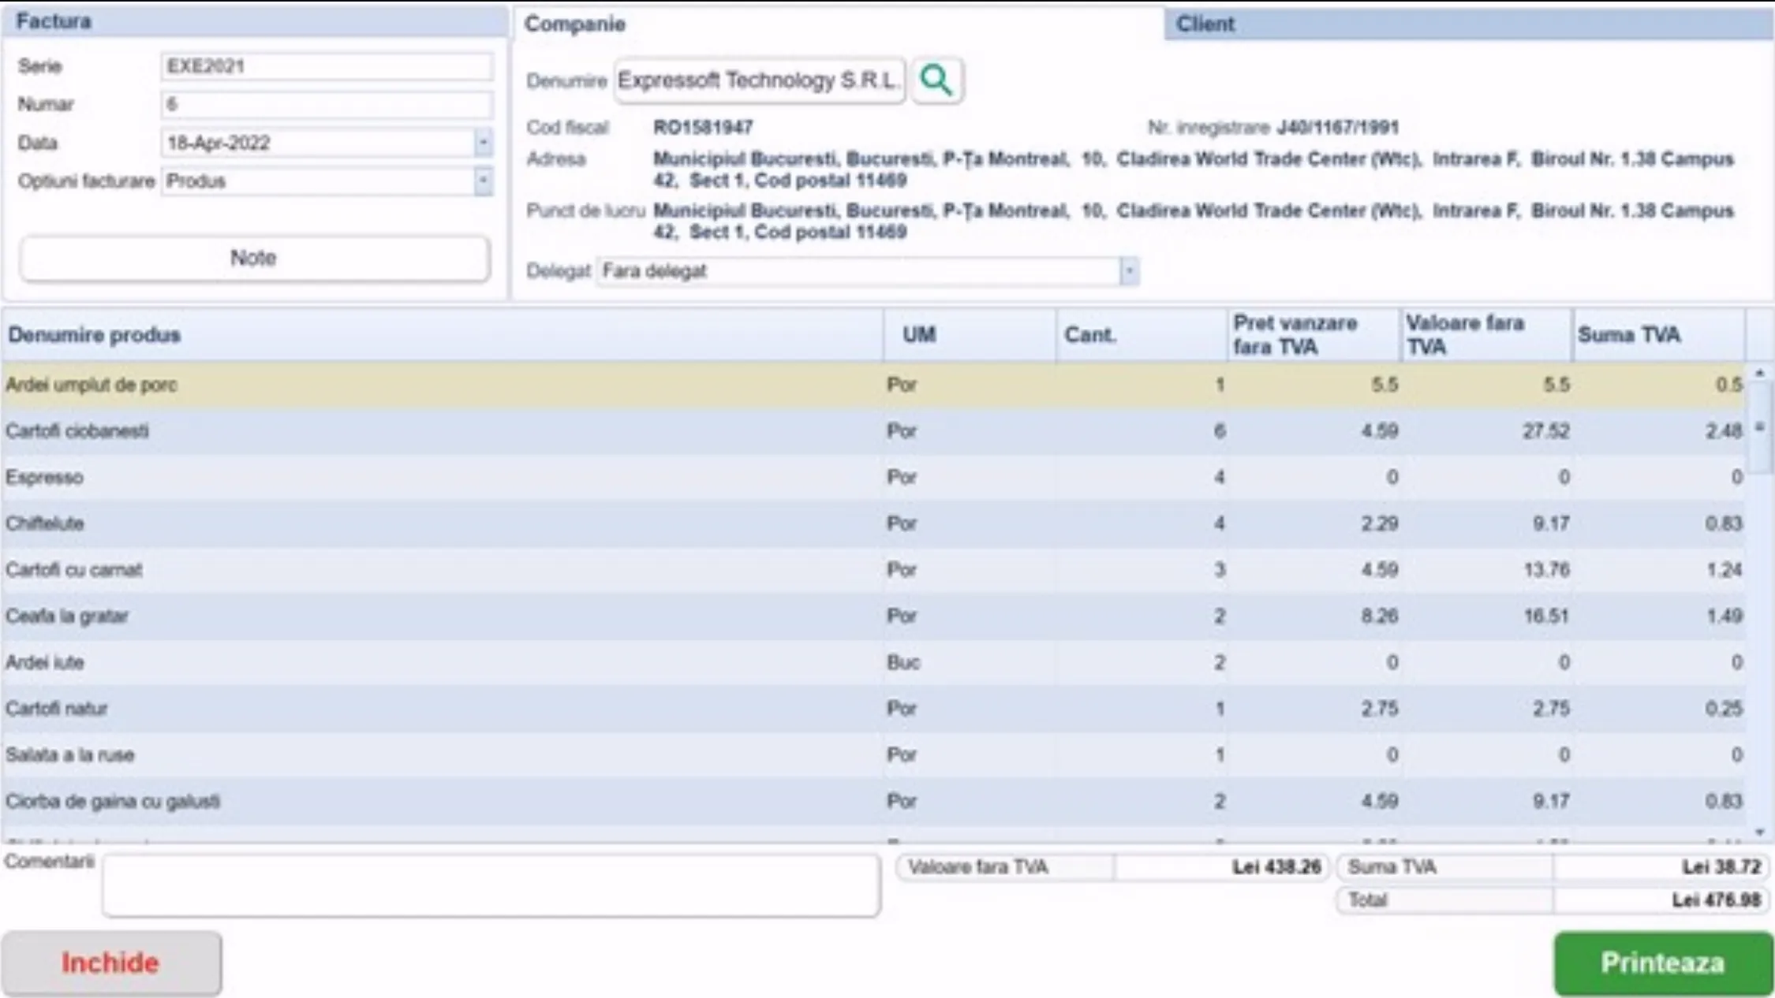Switch to the Client tab
The width and height of the screenshot is (1775, 998).
click(1468, 24)
